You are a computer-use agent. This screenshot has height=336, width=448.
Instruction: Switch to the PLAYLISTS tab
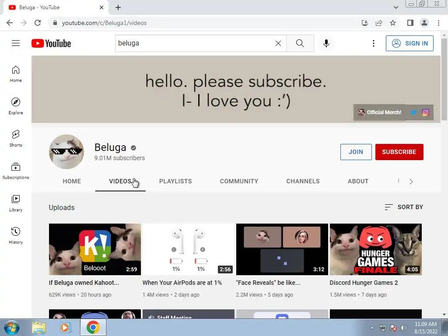[175, 181]
